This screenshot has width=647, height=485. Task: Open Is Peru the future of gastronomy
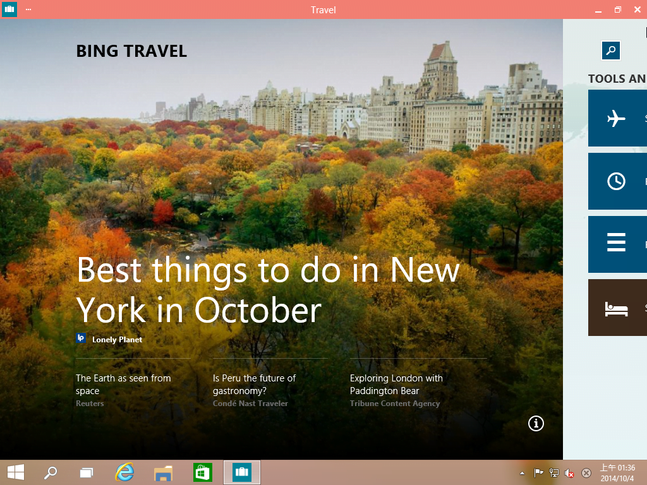(x=254, y=384)
